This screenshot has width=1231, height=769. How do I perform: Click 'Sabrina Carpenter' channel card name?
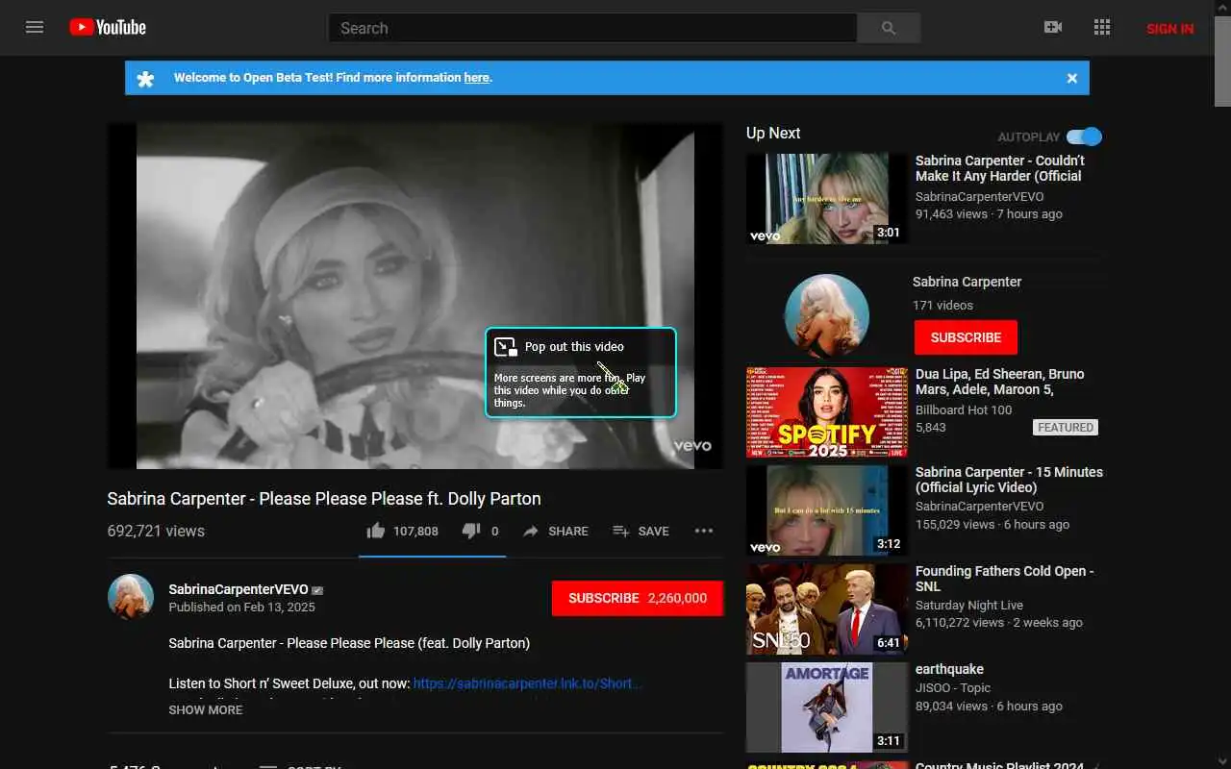point(967,282)
